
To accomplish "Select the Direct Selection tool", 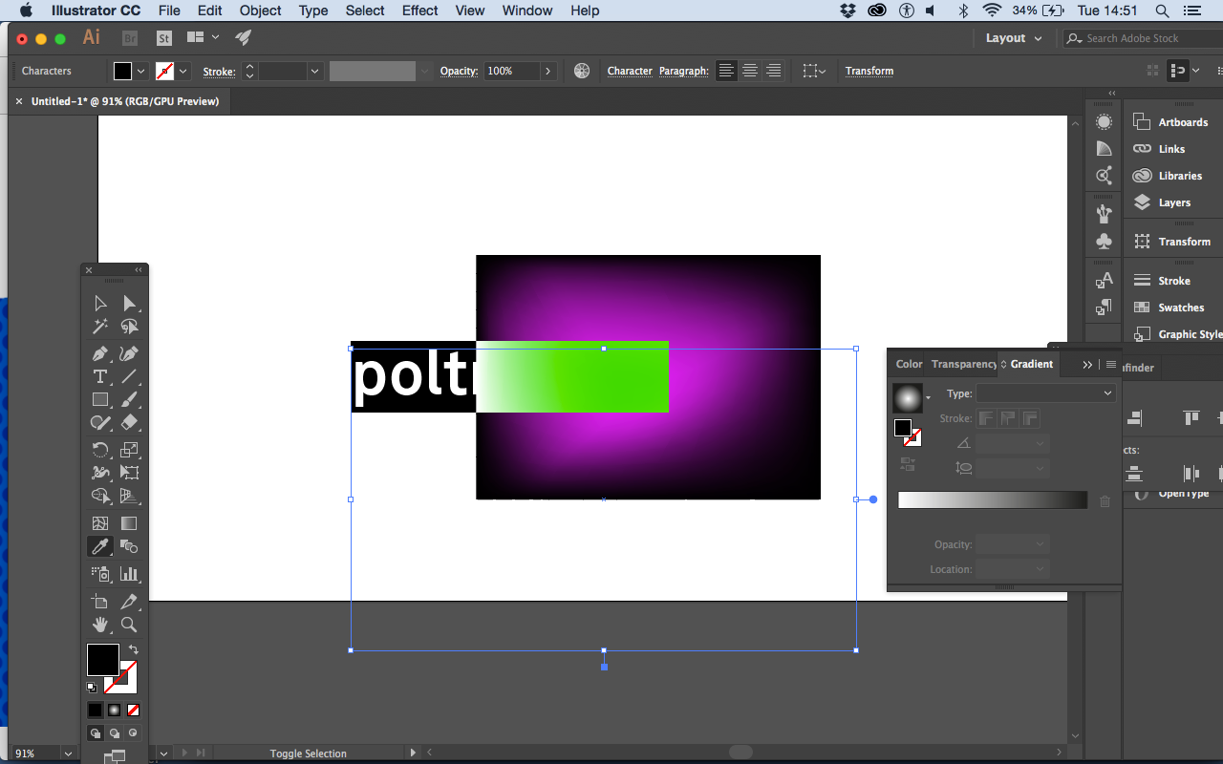I will (129, 303).
